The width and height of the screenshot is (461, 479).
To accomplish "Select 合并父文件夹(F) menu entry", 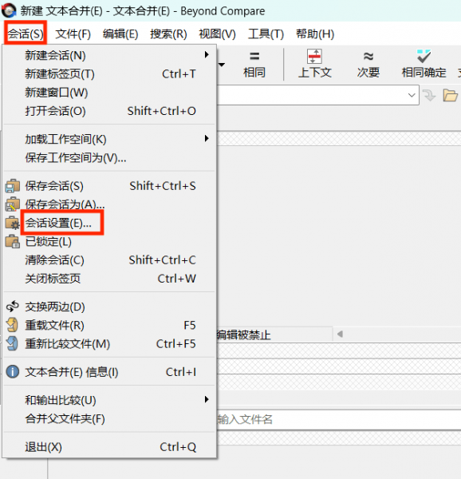I will (109, 418).
